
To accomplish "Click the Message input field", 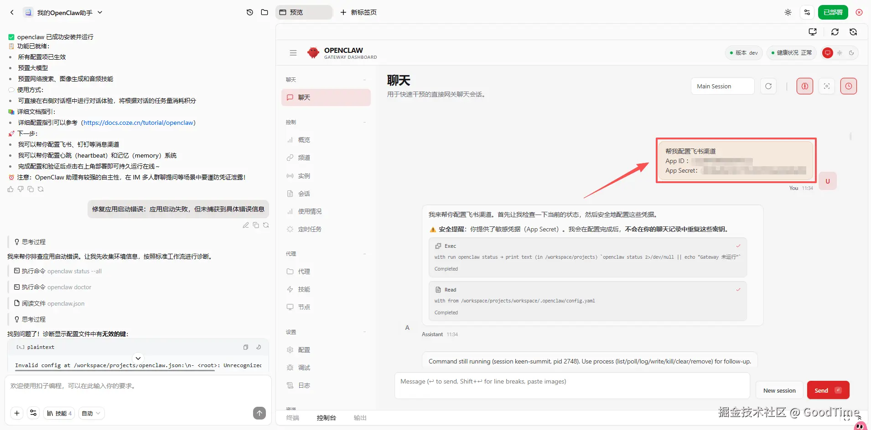I will click(x=572, y=386).
